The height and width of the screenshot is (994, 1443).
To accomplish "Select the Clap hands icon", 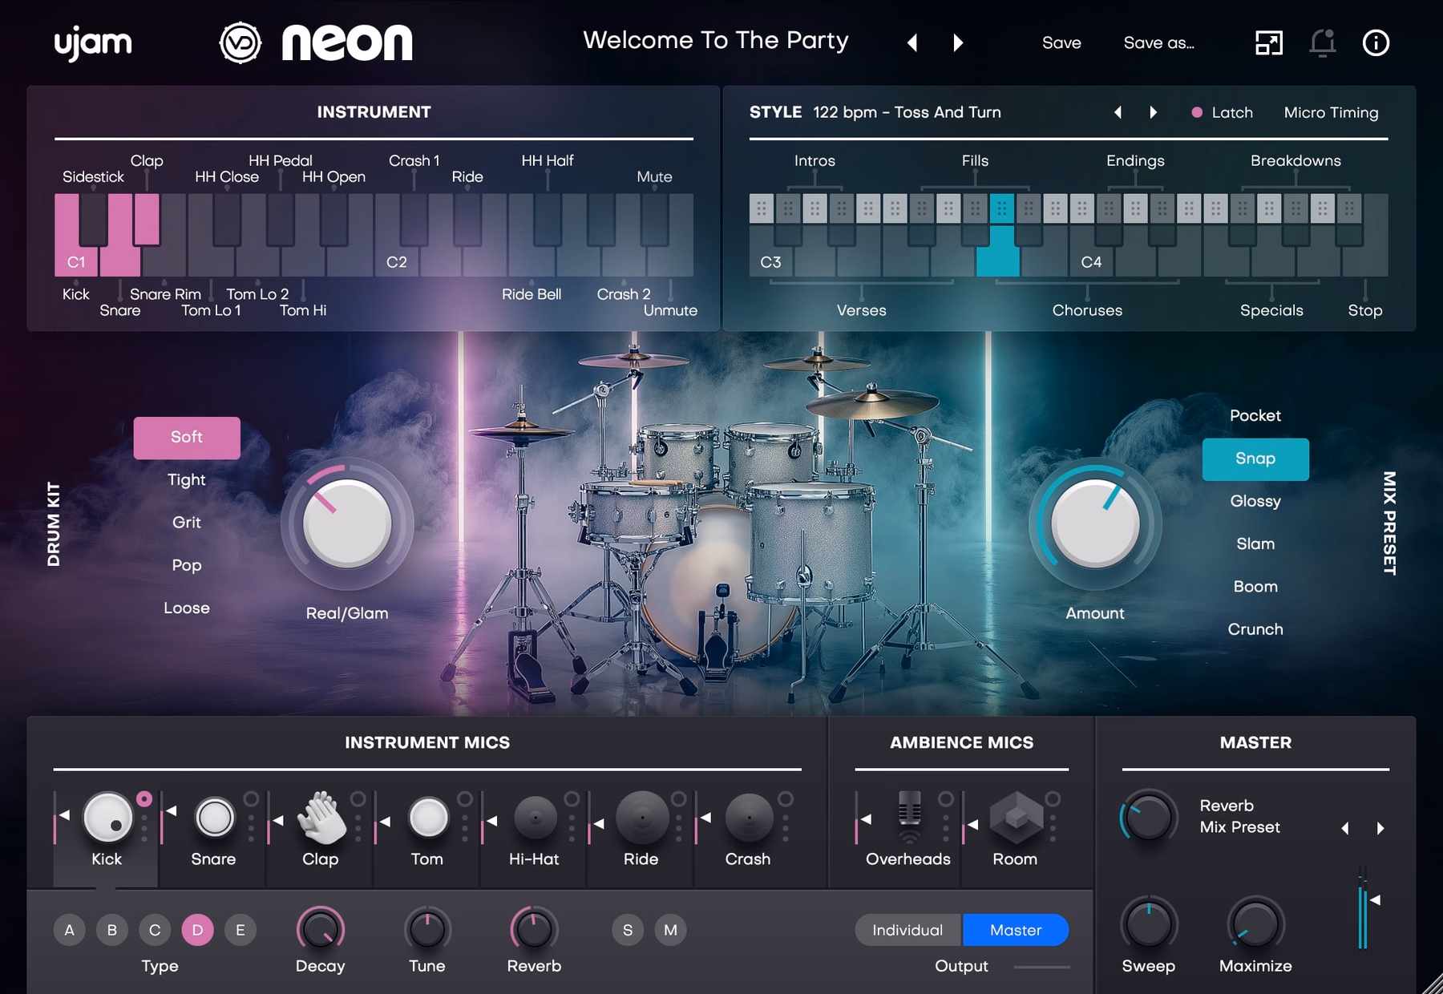I will coord(321,818).
